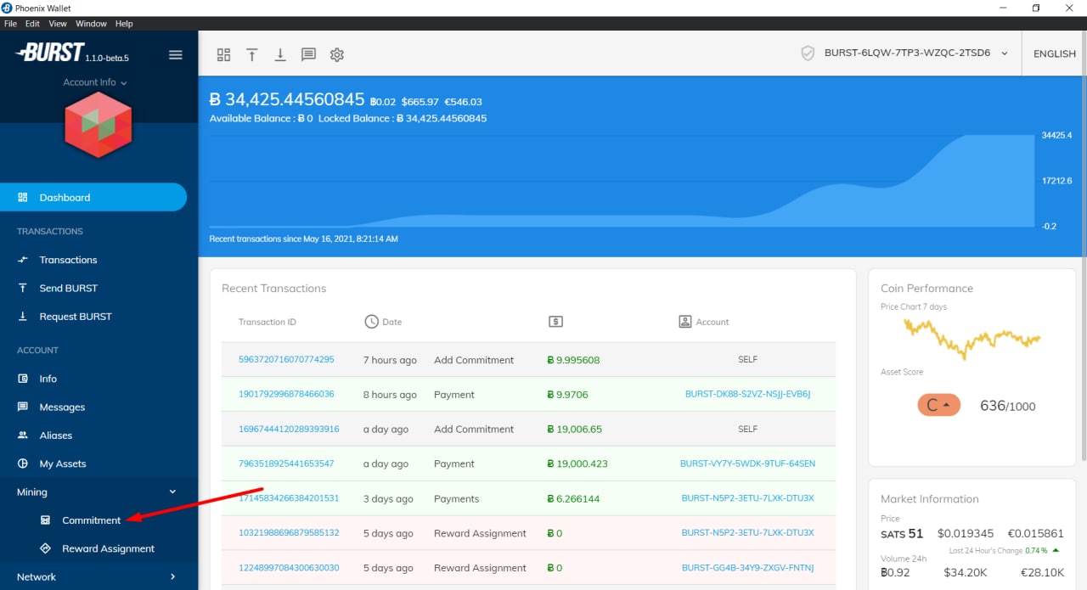Open account BURST-VY7Y-5WDK-9TUF-64SEN

pos(747,464)
